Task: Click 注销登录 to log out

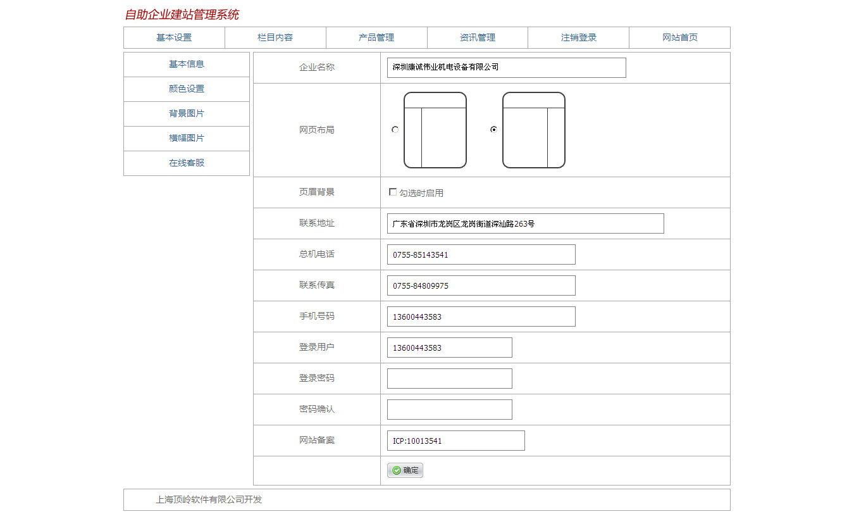Action: point(579,37)
